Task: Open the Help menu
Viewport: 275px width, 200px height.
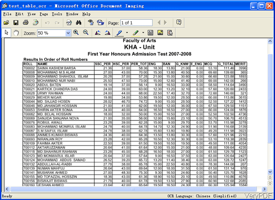Action: [x=86, y=14]
